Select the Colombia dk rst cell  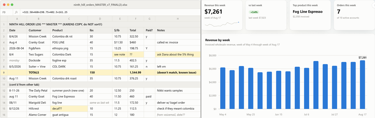(69, 36)
